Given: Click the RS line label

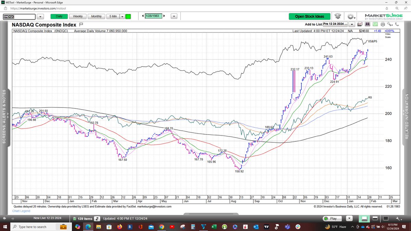Looking at the screenshot, I should [x=370, y=98].
